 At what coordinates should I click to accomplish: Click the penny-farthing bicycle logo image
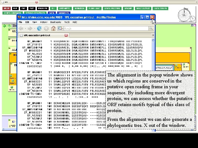point(186,15)
